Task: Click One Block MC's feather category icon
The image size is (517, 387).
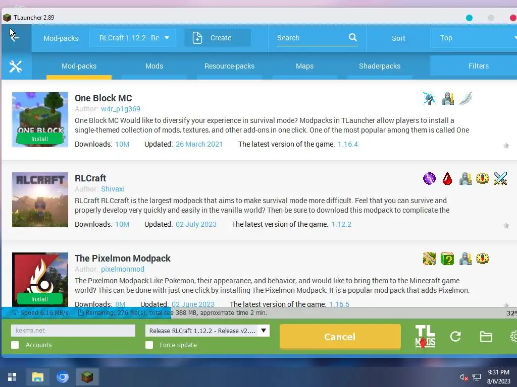Action: coord(465,98)
